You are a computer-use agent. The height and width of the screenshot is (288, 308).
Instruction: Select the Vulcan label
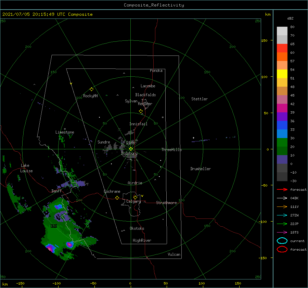tap(174, 254)
